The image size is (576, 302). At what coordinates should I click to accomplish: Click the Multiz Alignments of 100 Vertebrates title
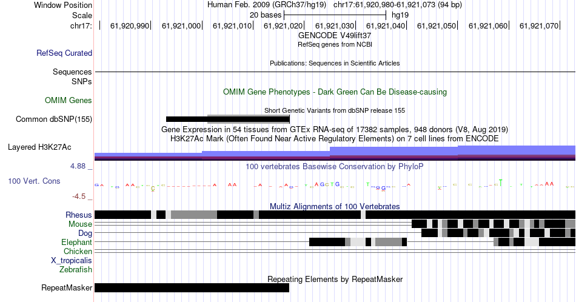click(335, 206)
